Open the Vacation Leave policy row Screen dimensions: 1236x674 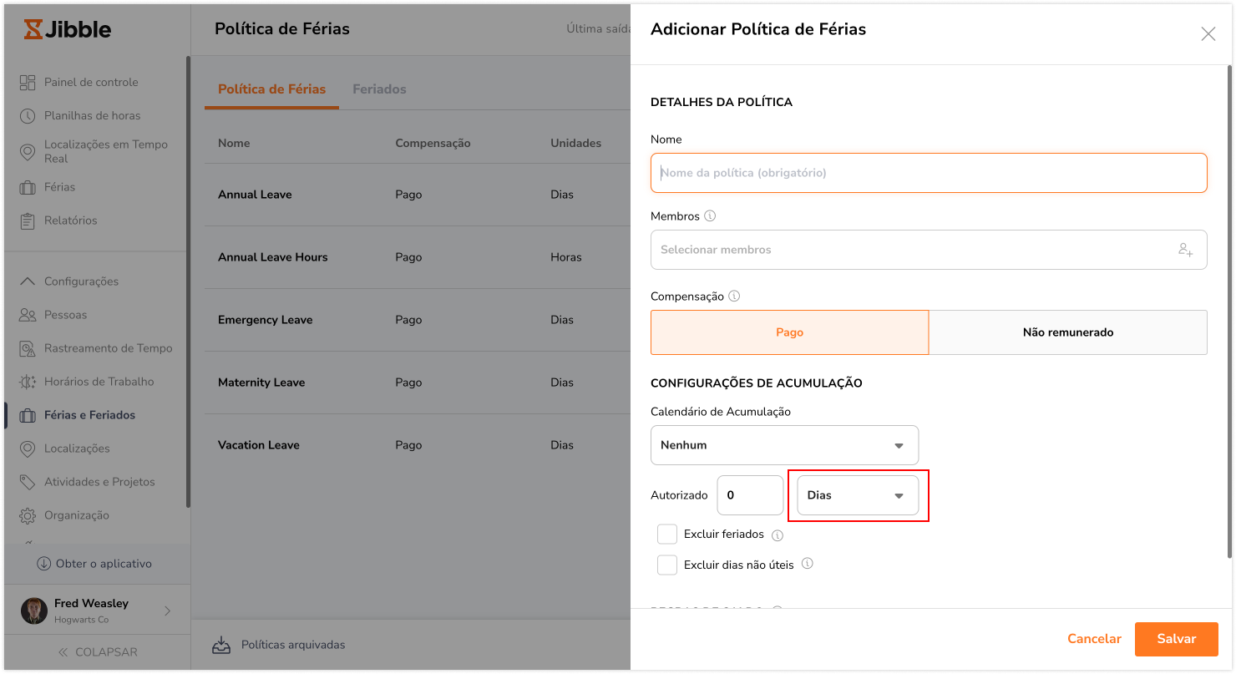click(x=418, y=445)
